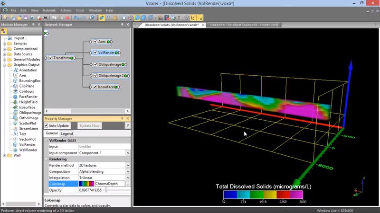Image resolution: width=380 pixels, height=213 pixels.
Task: Select the ScatterPlot module icon
Action: (15, 123)
